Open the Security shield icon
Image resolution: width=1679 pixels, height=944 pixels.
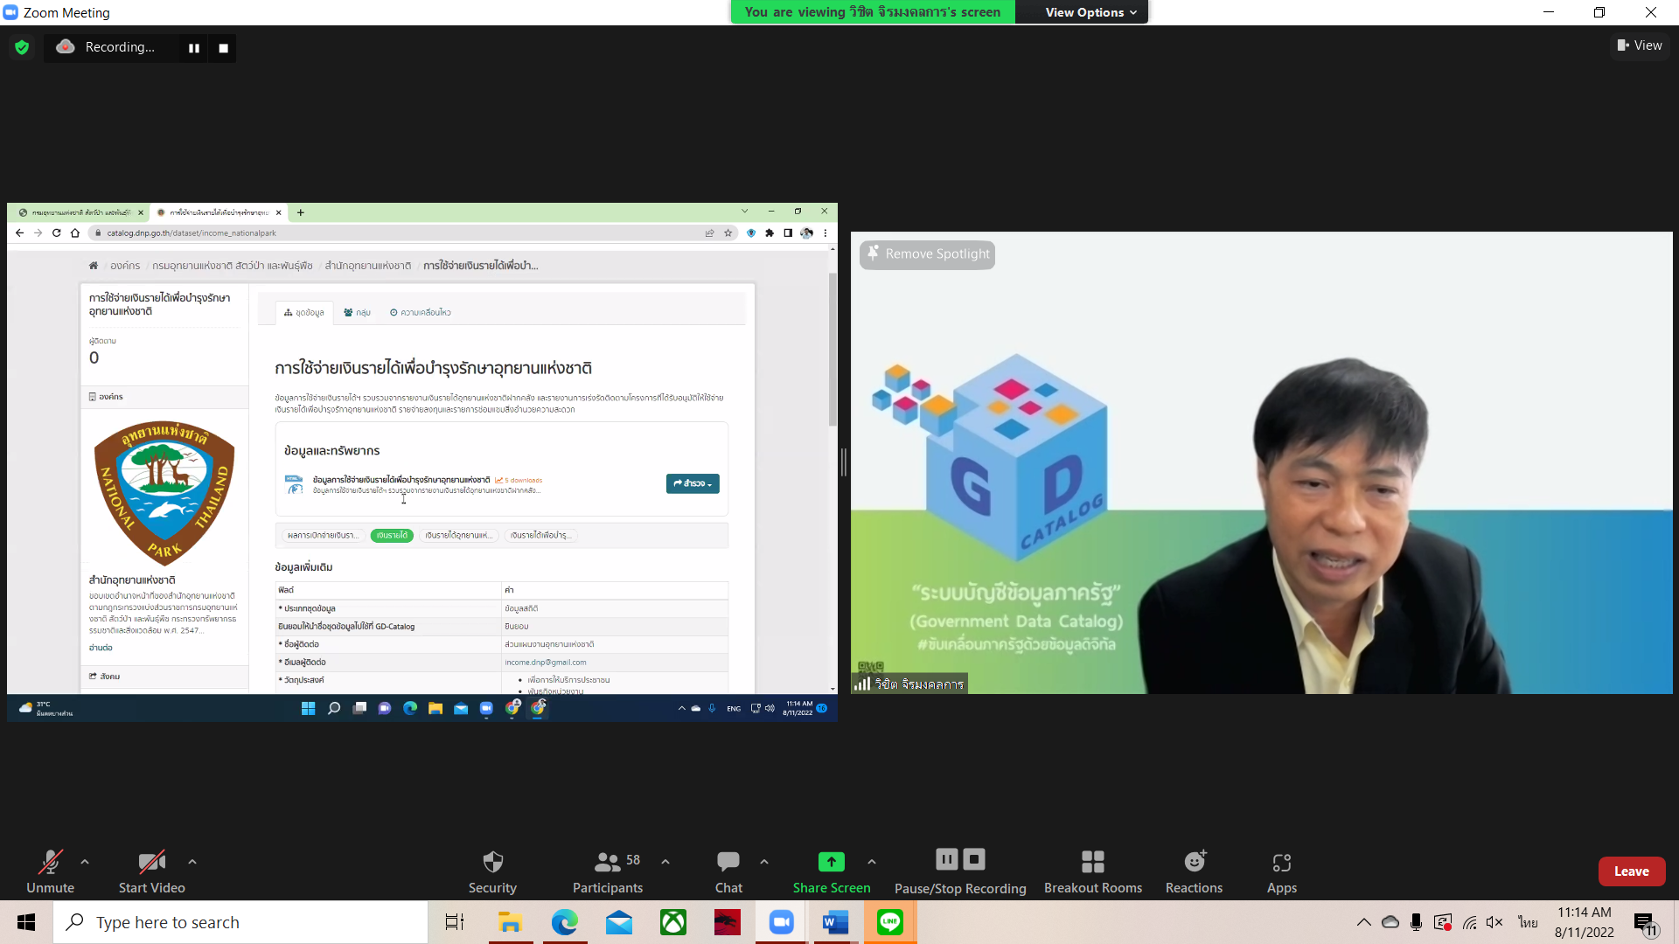coord(492,862)
